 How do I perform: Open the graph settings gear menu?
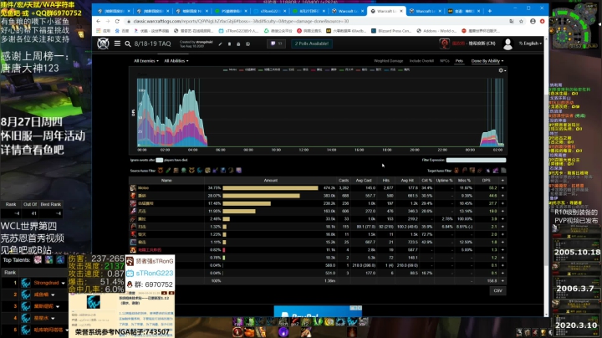click(x=502, y=70)
